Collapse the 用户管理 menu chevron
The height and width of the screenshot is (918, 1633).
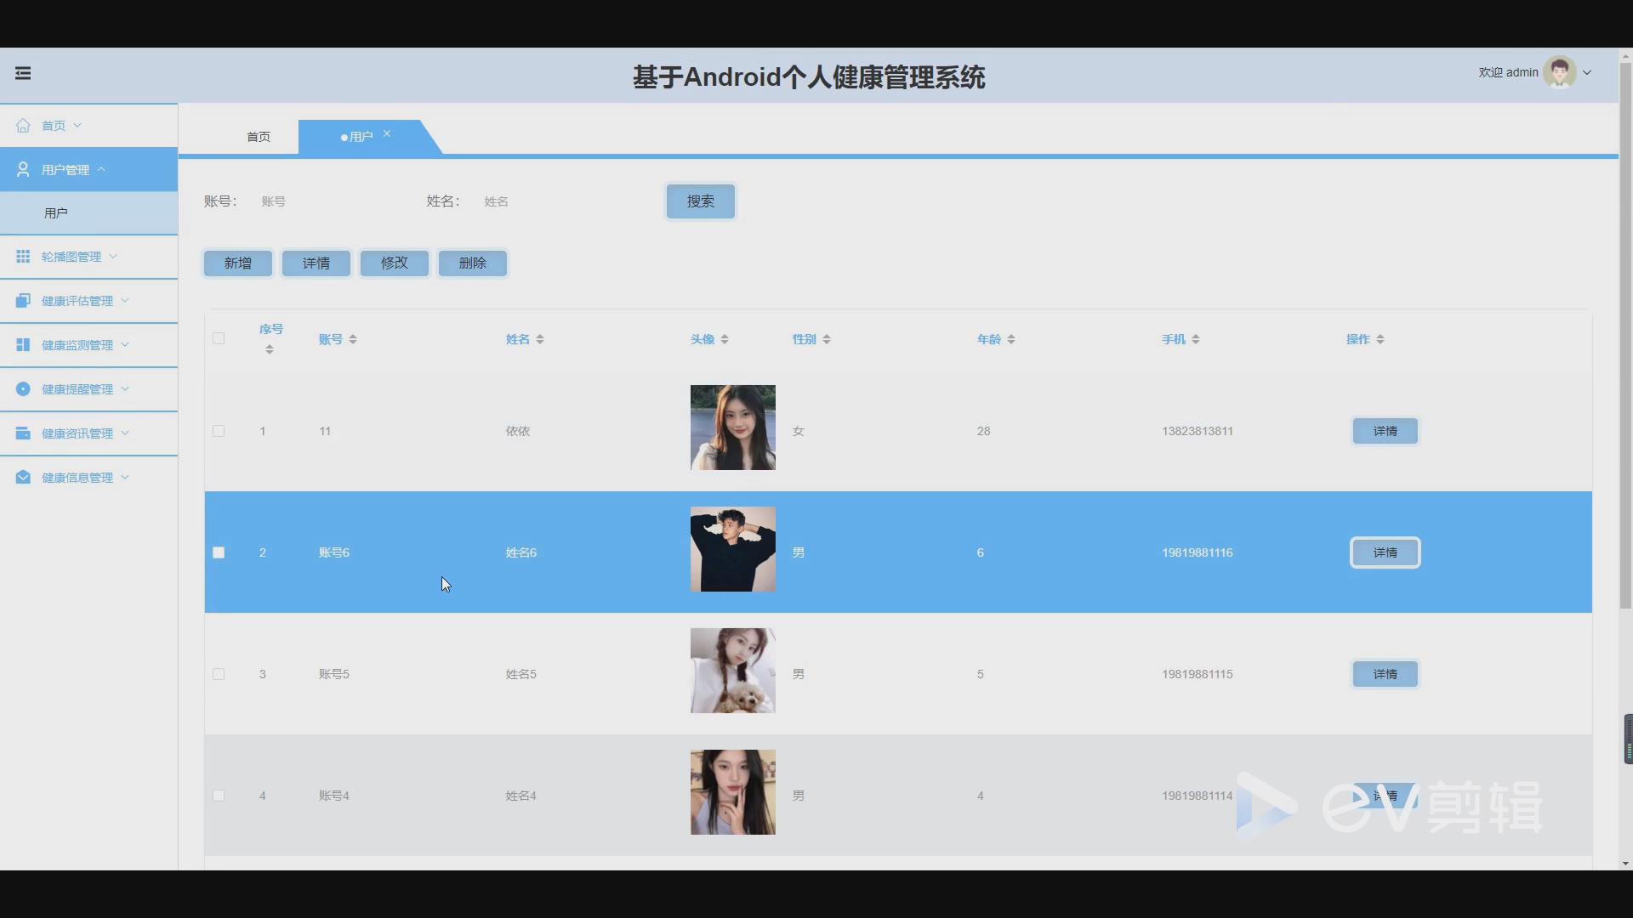pyautogui.click(x=101, y=169)
